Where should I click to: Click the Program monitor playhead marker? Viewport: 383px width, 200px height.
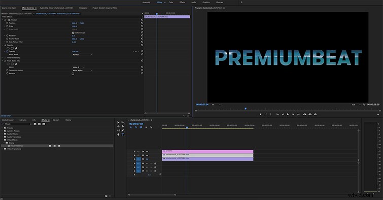coord(246,109)
